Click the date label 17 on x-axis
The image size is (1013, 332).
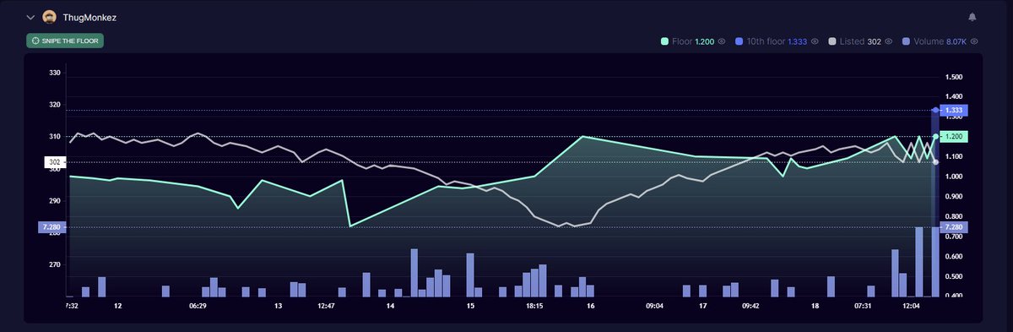click(702, 306)
